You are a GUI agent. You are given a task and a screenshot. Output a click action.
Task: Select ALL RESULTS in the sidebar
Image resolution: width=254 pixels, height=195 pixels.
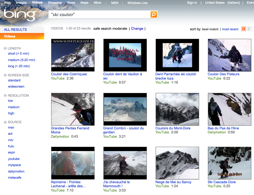click(15, 29)
